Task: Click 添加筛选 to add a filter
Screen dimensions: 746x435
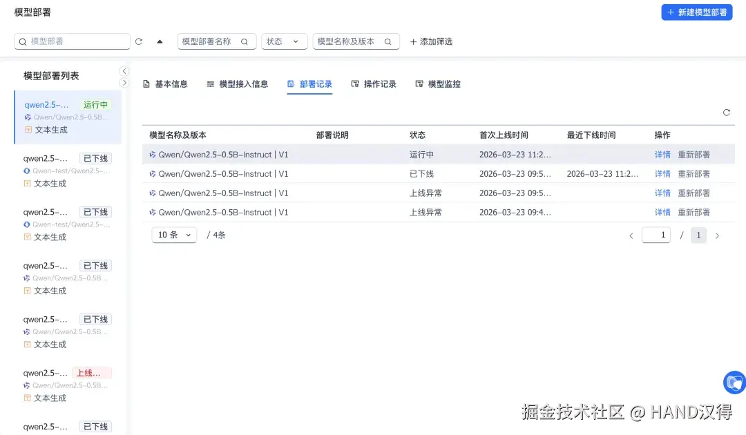Action: [x=431, y=42]
